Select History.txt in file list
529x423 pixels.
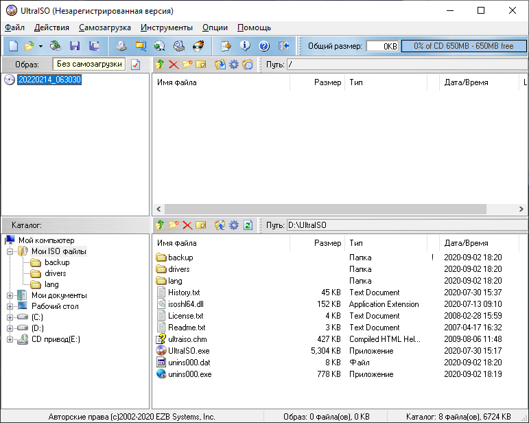pyautogui.click(x=184, y=293)
